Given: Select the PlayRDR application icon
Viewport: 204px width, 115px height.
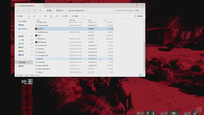Looking at the screenshot, I should (x=36, y=29).
